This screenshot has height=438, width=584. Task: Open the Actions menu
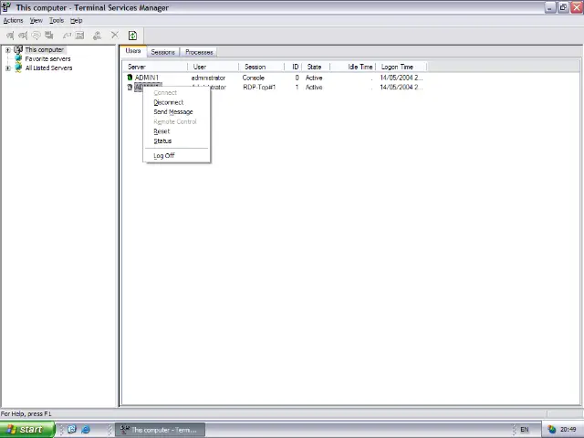coord(13,20)
